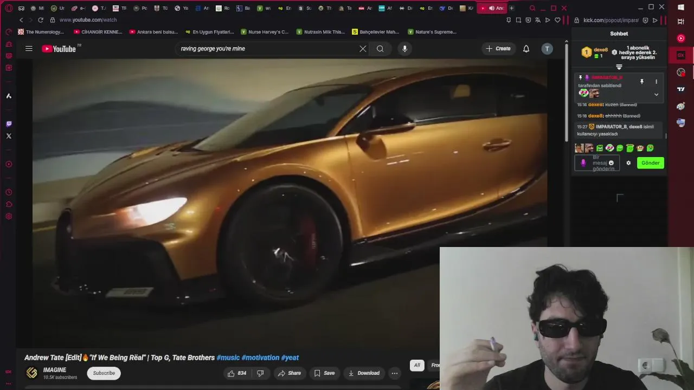This screenshot has width=694, height=390.
Task: Open the Nature's Supreme bookmark
Action: [x=432, y=32]
